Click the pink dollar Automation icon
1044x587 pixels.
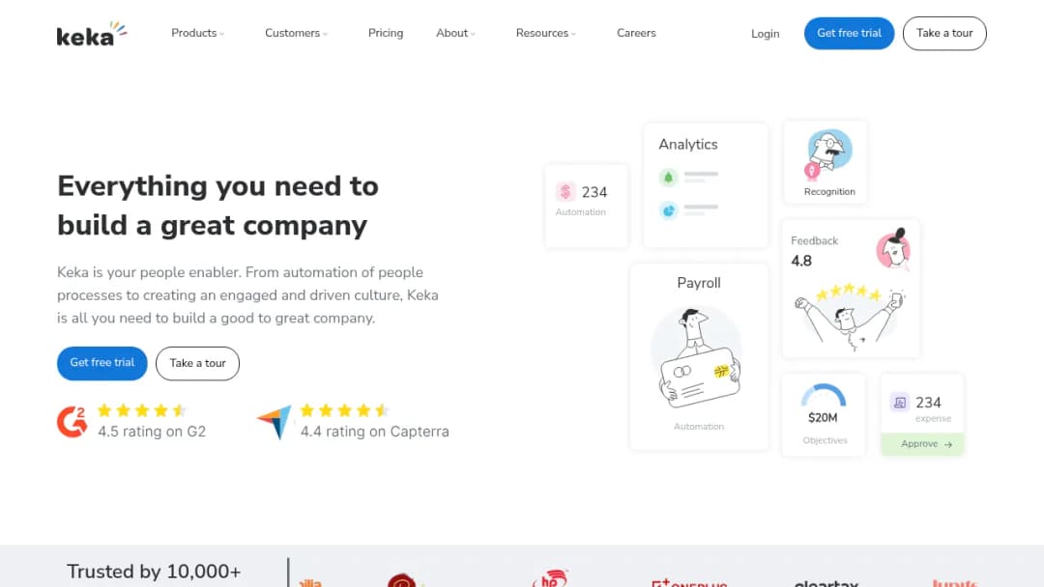pyautogui.click(x=565, y=191)
